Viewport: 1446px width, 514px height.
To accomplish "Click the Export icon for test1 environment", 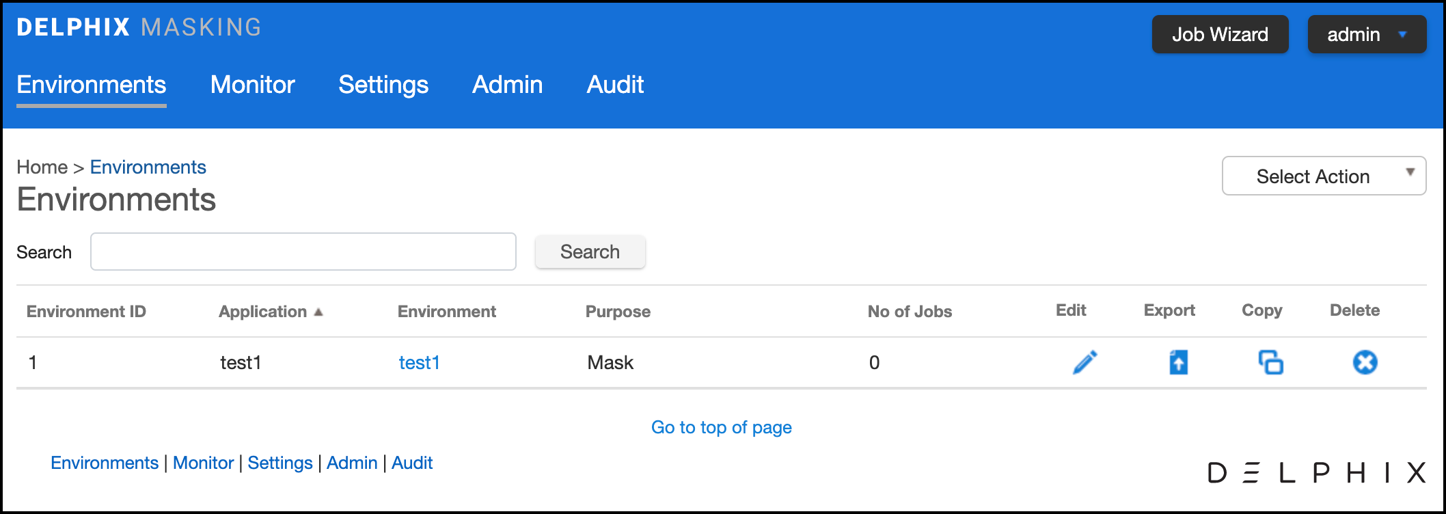I will pos(1178,362).
